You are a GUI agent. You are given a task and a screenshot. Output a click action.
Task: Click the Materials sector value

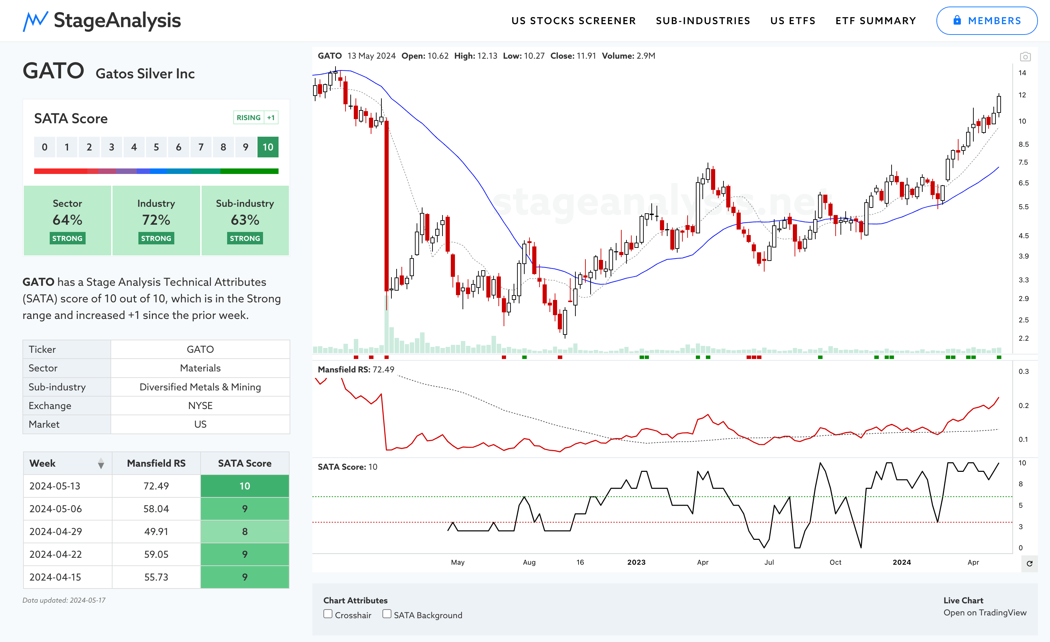[200, 368]
